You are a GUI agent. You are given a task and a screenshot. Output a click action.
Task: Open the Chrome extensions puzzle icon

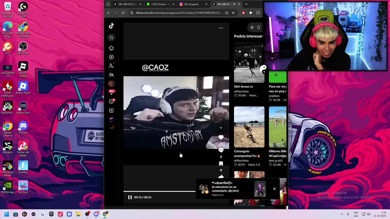258,13
